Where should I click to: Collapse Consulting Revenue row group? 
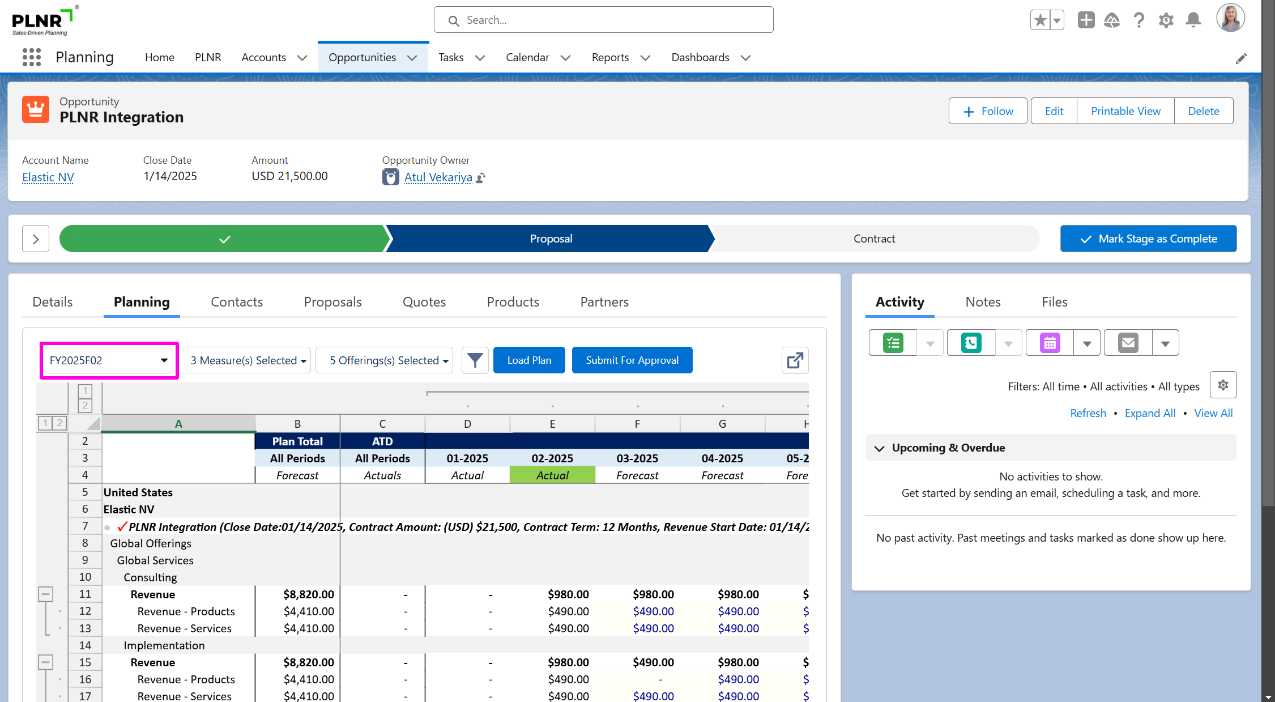(x=46, y=594)
